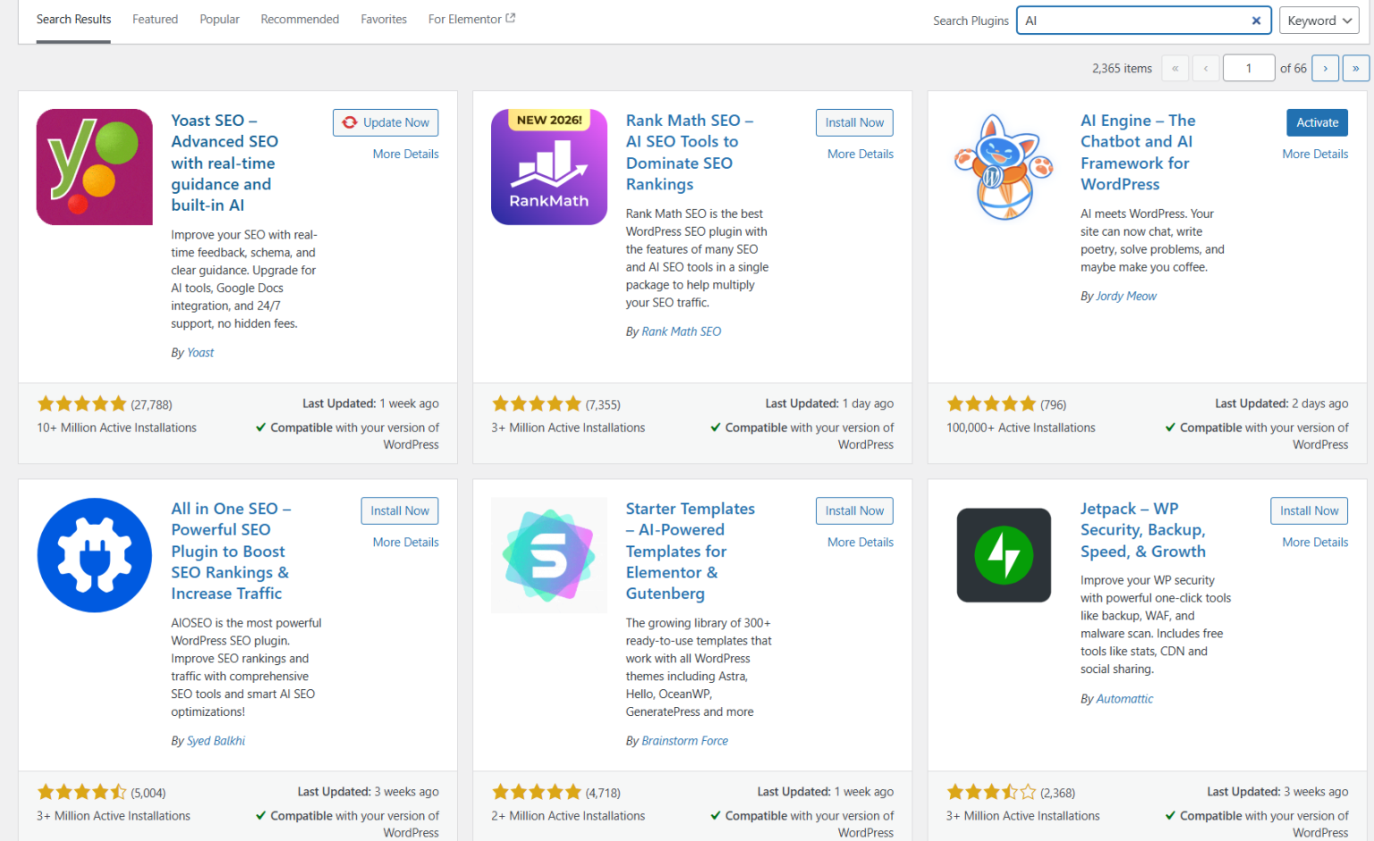
Task: Install the Starter Templates plugin
Action: click(x=854, y=510)
